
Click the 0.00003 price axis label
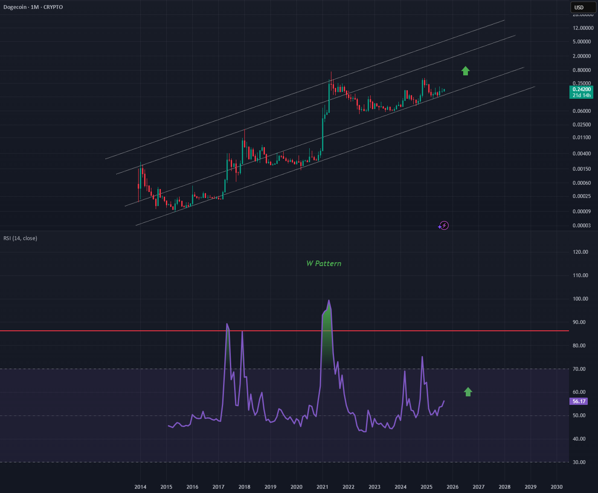[582, 226]
